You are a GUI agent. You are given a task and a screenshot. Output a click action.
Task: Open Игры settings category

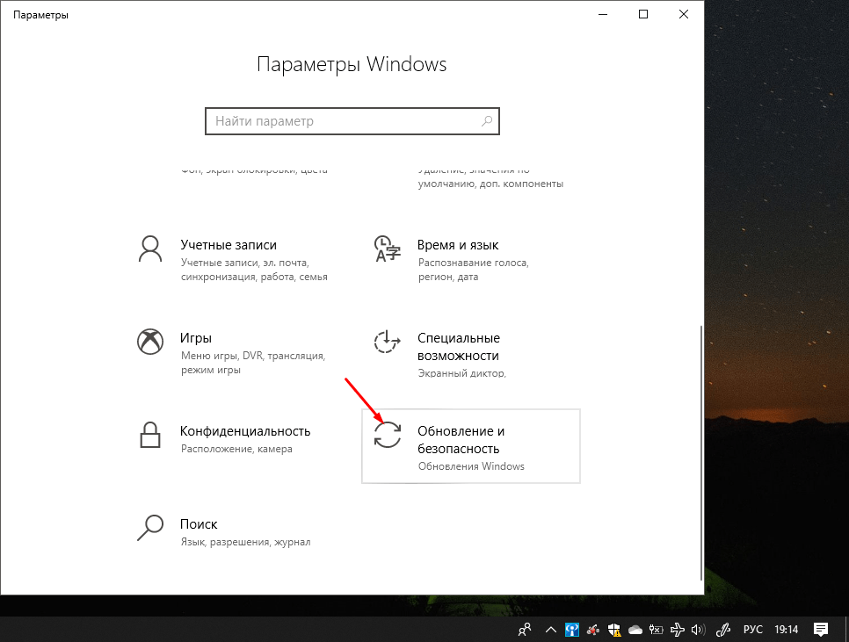click(x=234, y=353)
